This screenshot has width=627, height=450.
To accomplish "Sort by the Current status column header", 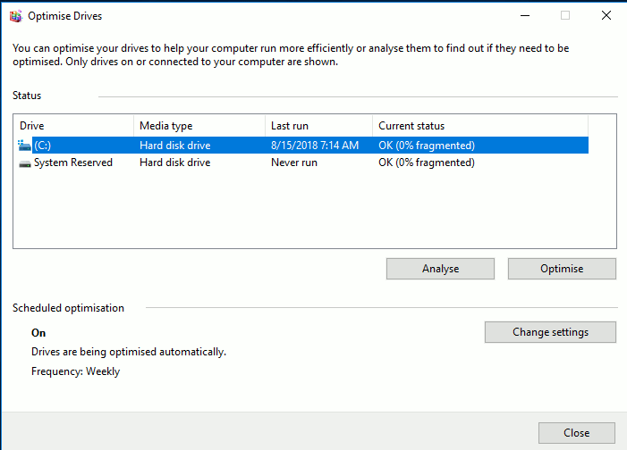I will point(480,126).
